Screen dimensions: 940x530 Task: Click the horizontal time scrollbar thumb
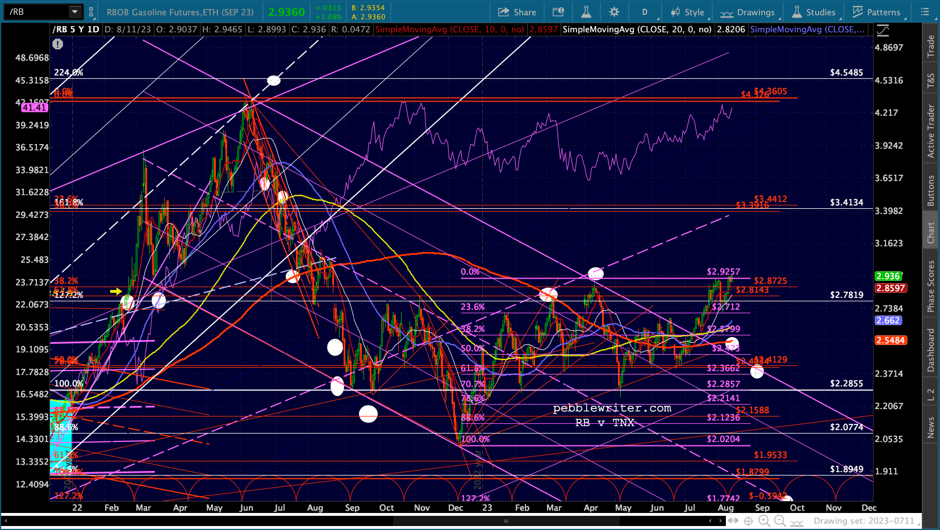point(505,521)
